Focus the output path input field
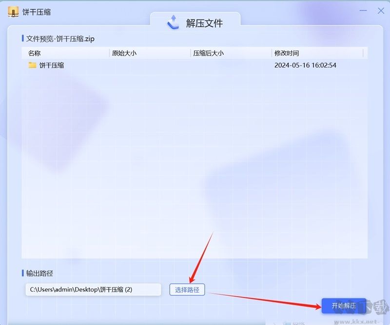The width and height of the screenshot is (390, 325). point(93,289)
